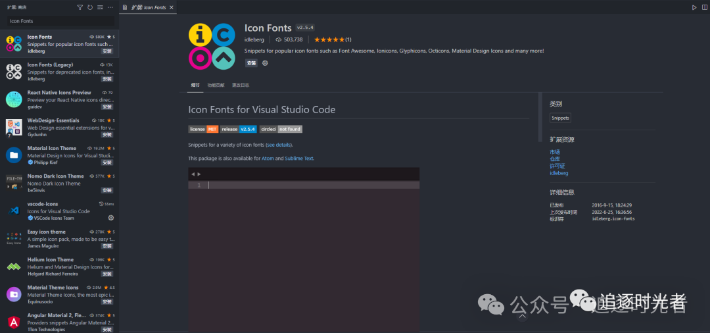The height and width of the screenshot is (333, 710).
Task: Click the run icon at top right
Action: pos(694,7)
